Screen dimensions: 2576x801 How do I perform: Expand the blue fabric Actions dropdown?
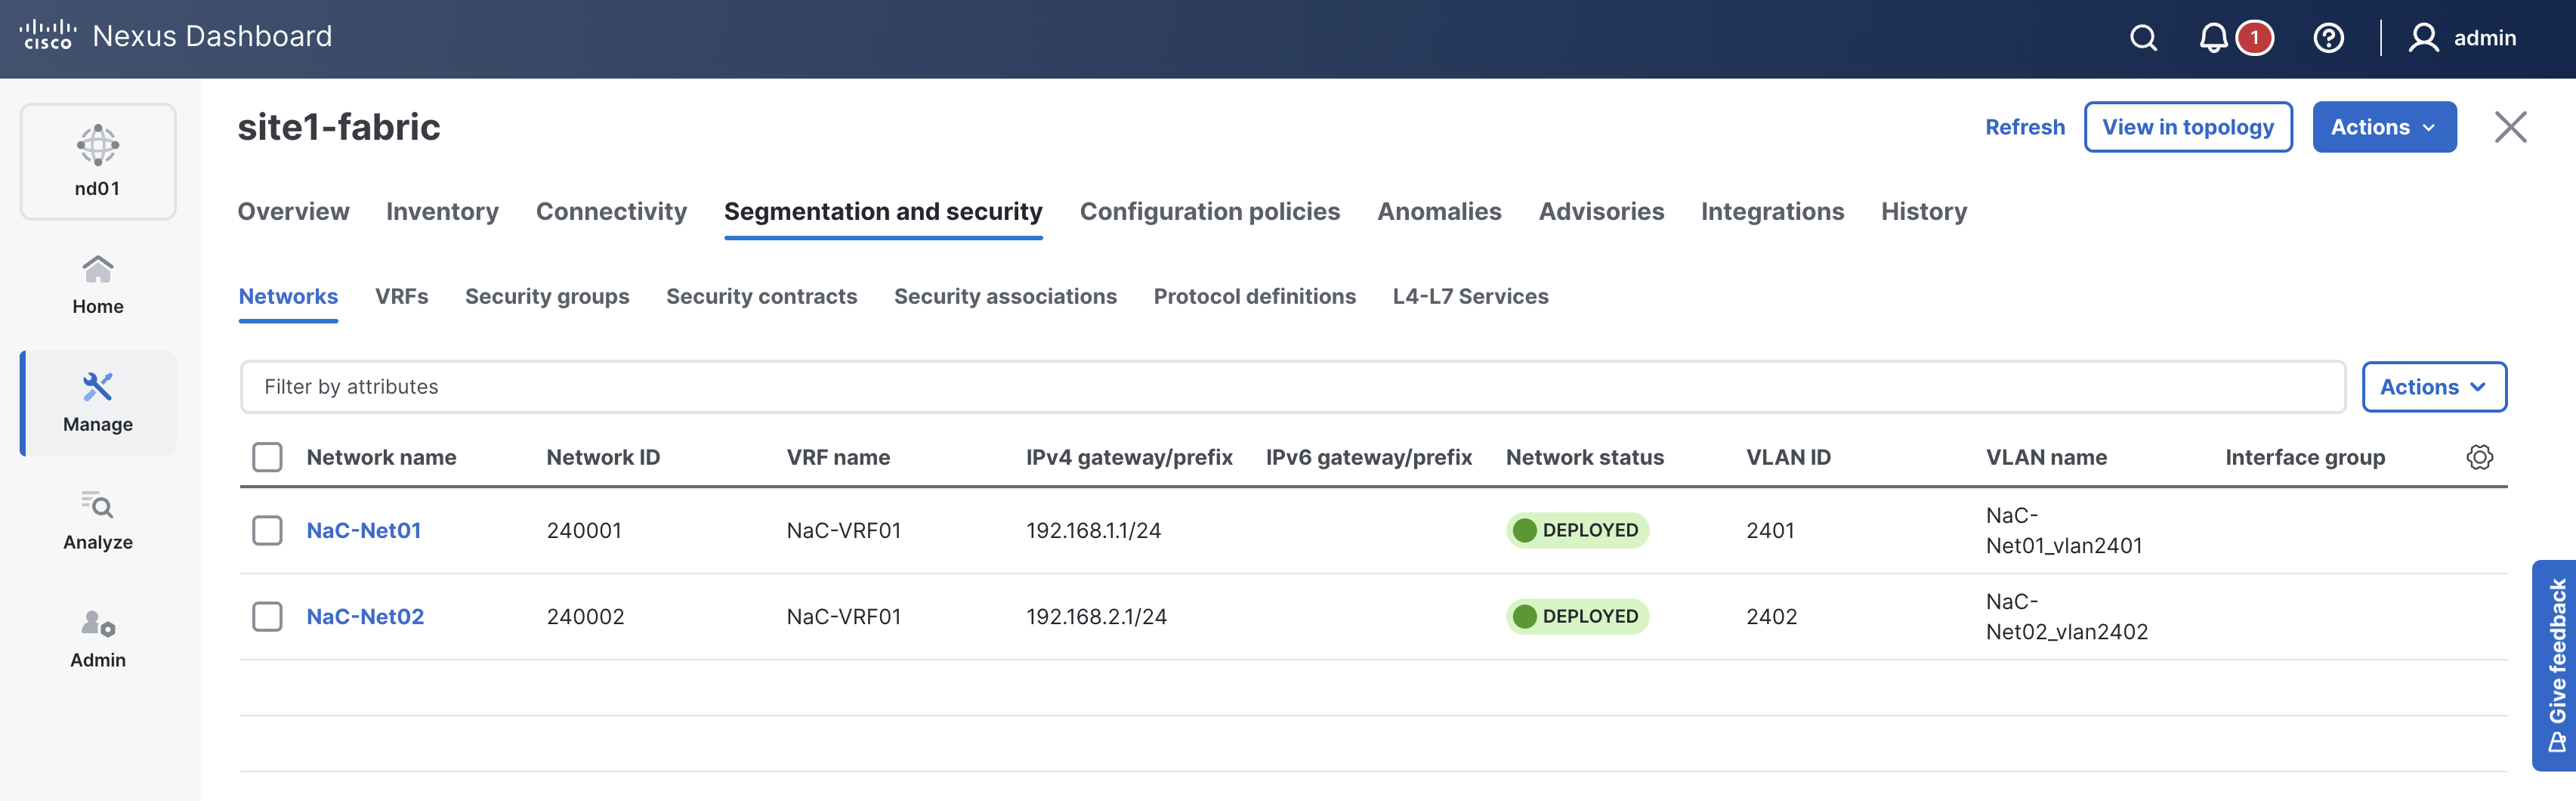(2383, 127)
